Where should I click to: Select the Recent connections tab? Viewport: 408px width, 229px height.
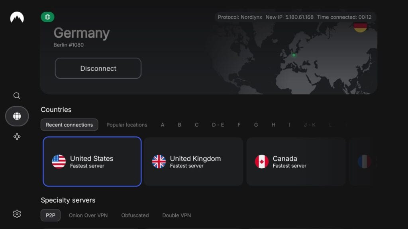69,124
